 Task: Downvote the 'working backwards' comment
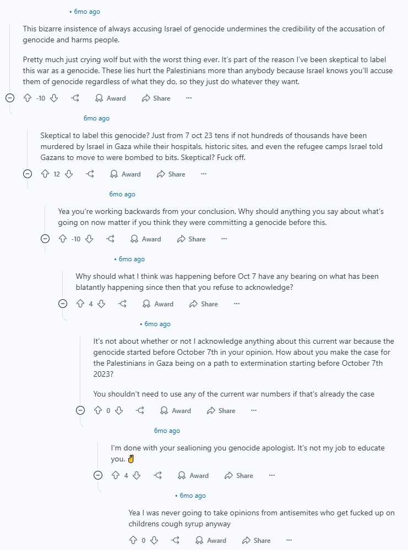click(90, 239)
